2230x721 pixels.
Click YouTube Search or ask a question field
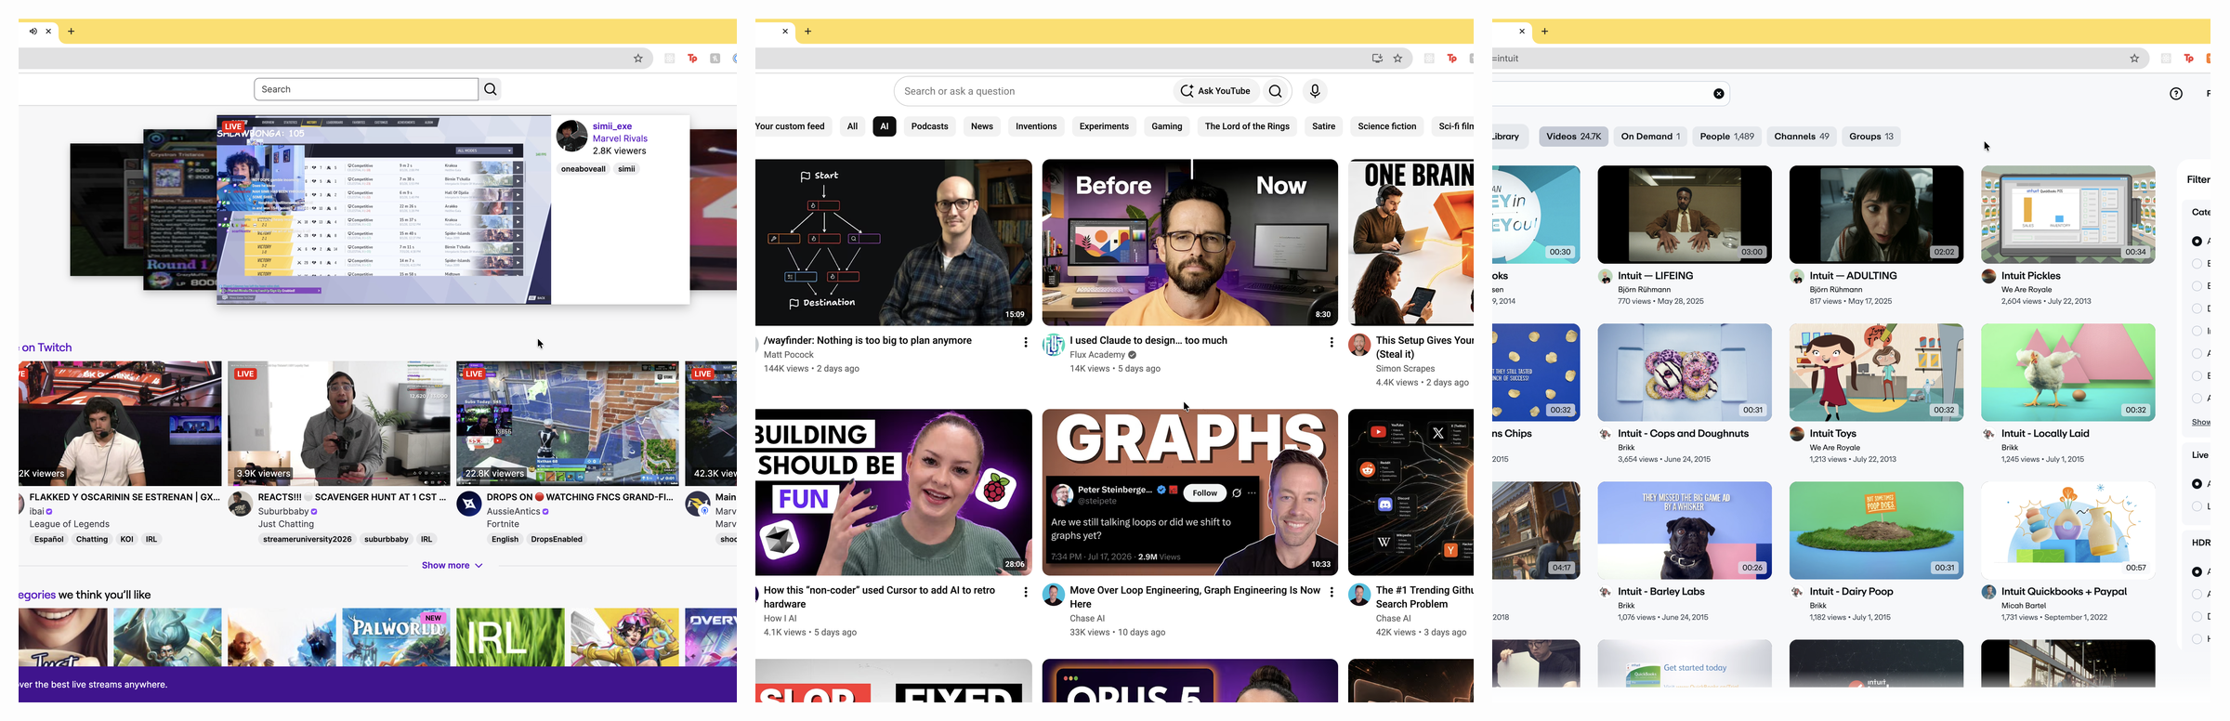pos(1031,91)
